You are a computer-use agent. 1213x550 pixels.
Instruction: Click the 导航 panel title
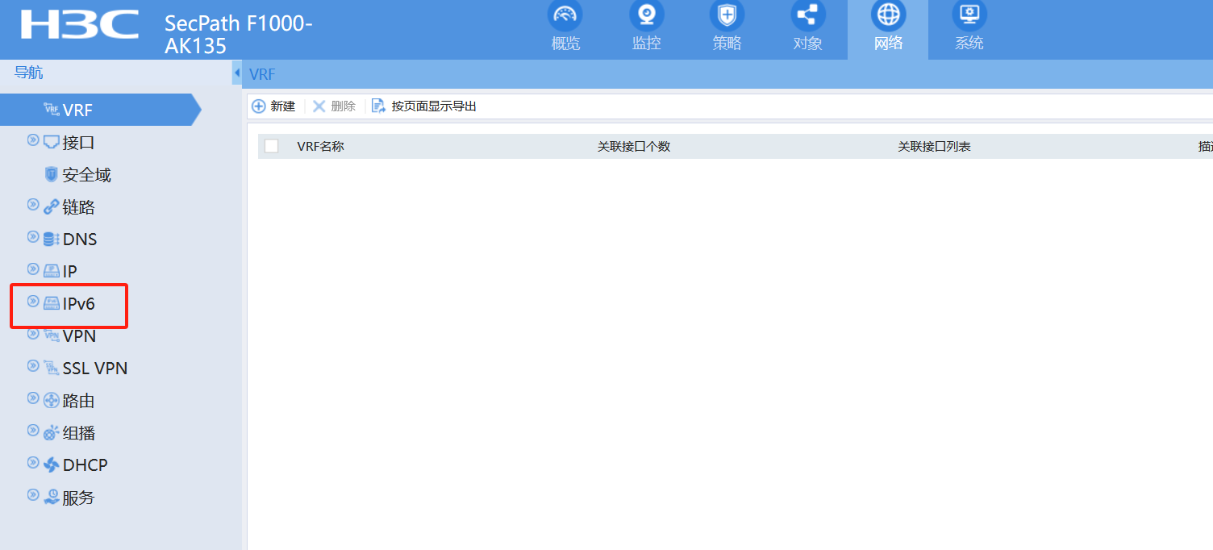[29, 73]
